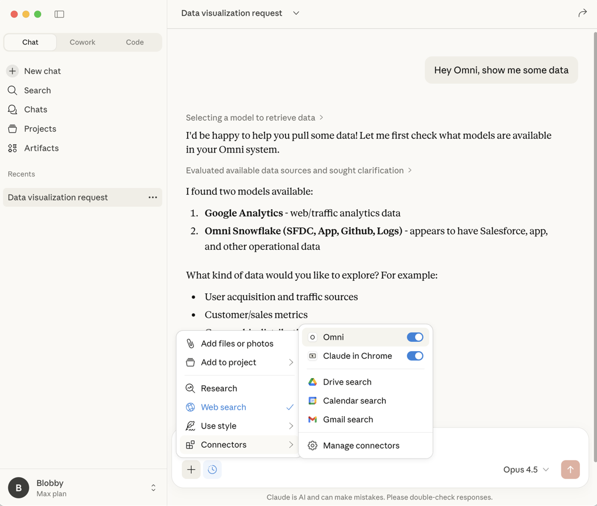Image resolution: width=597 pixels, height=506 pixels.
Task: Click Blobby's avatar circle
Action: click(19, 488)
